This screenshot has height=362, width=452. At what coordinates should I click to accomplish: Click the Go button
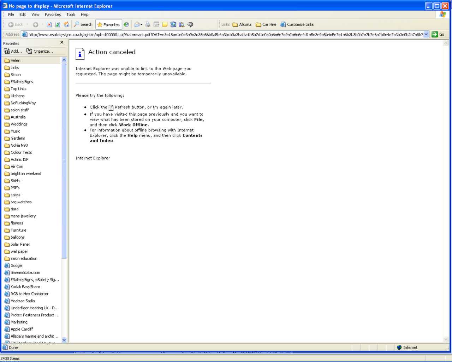(438, 34)
